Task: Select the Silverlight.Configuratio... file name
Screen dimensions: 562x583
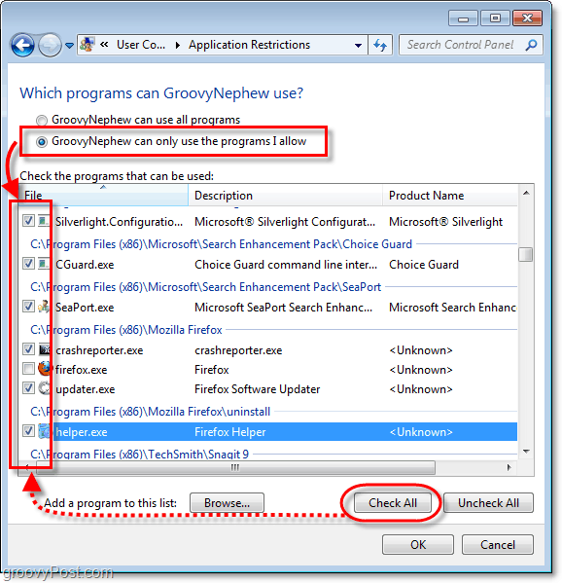Action: [x=120, y=222]
